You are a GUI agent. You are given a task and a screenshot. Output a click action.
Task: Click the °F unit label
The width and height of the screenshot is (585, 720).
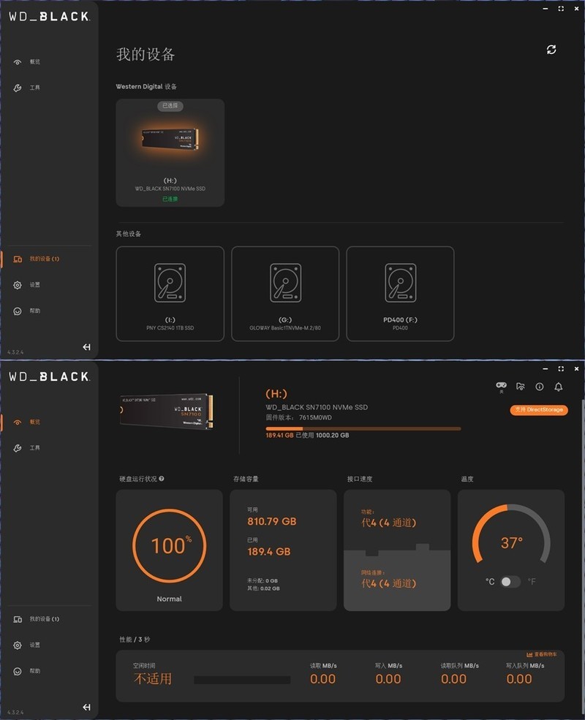(532, 582)
